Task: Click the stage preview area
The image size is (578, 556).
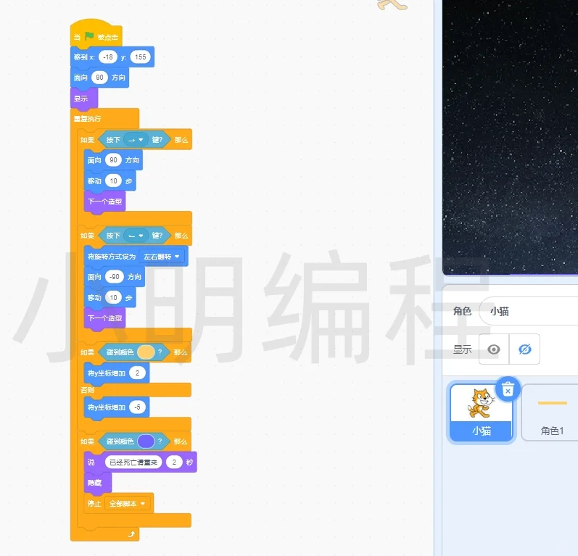Action: click(x=510, y=137)
